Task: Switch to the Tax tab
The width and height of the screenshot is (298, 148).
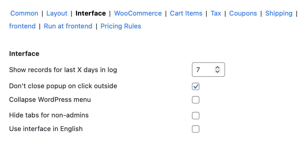Action: coord(216,13)
